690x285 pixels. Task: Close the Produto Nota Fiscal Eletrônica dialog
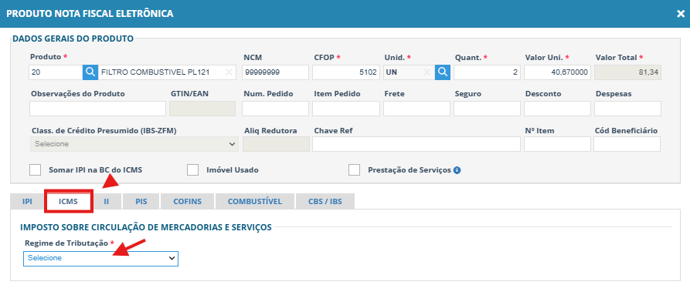[x=680, y=14]
